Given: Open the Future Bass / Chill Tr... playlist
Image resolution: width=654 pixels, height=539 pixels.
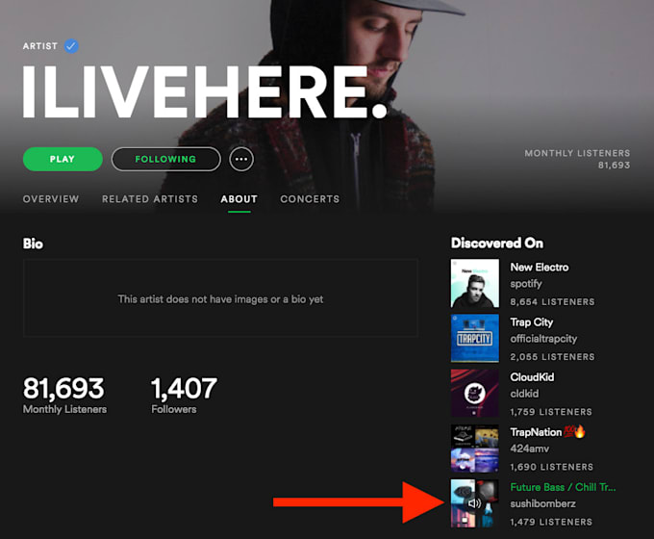Looking at the screenshot, I should pyautogui.click(x=563, y=487).
